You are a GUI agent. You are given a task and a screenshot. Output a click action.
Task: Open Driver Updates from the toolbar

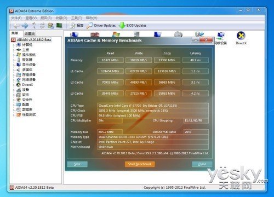(x=101, y=26)
